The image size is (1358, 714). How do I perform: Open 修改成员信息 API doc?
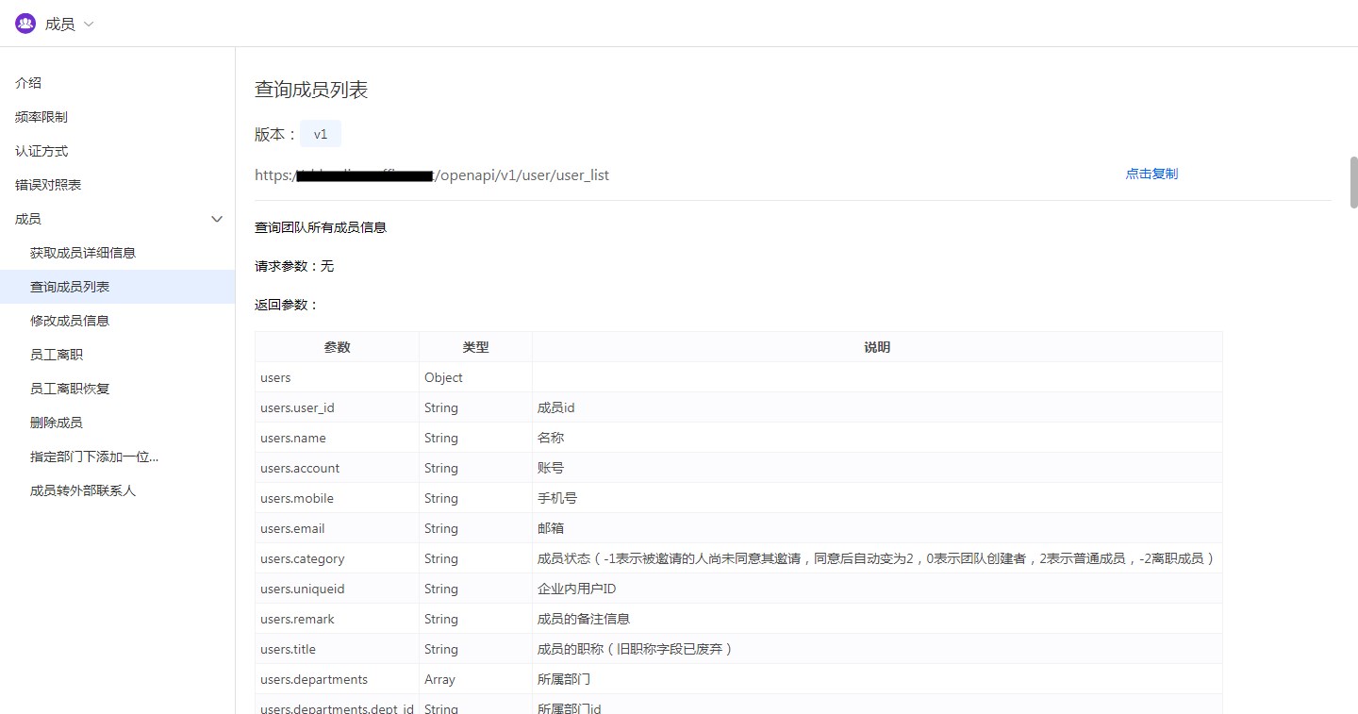70,321
